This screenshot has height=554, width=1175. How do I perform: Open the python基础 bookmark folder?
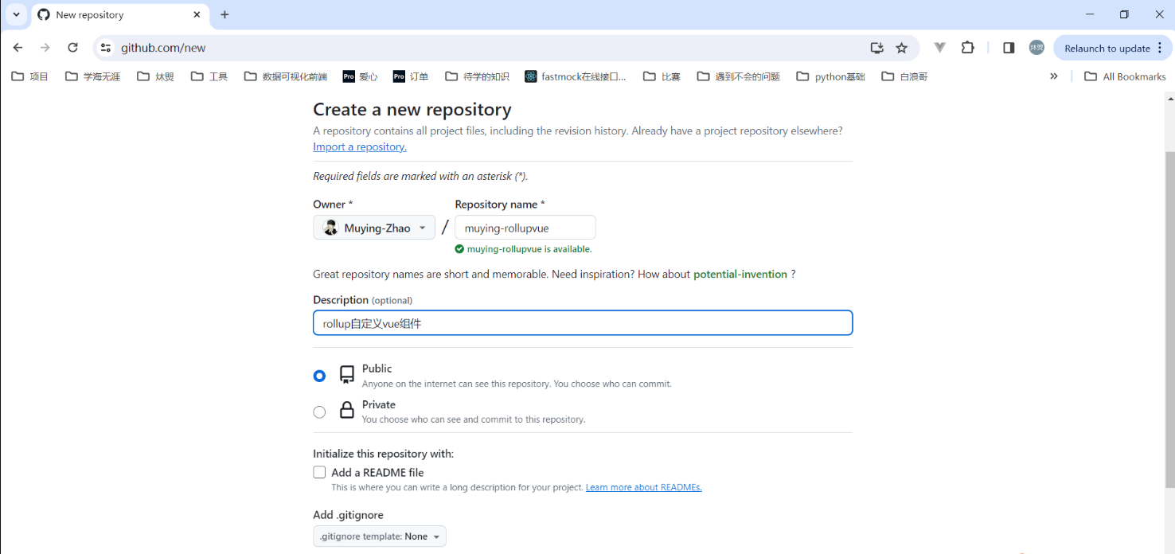tap(830, 76)
